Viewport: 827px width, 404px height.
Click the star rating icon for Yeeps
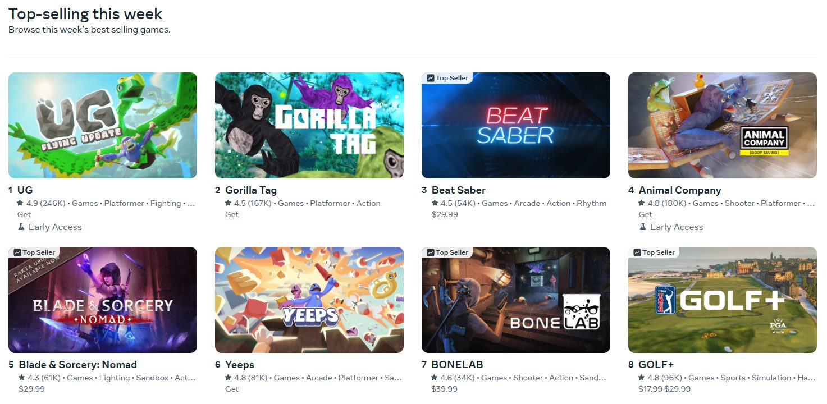pyautogui.click(x=229, y=378)
